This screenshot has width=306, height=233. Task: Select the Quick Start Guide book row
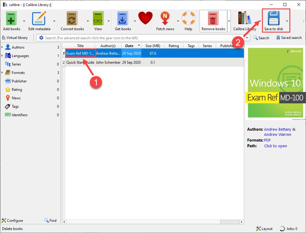(x=153, y=62)
